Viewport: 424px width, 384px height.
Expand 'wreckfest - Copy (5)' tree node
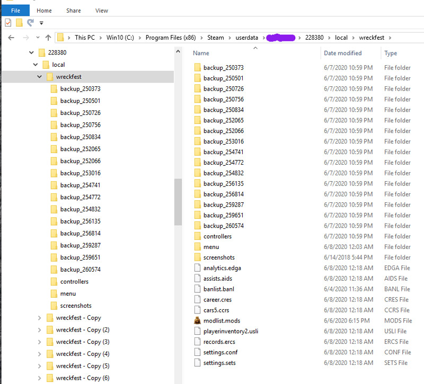tap(39, 366)
